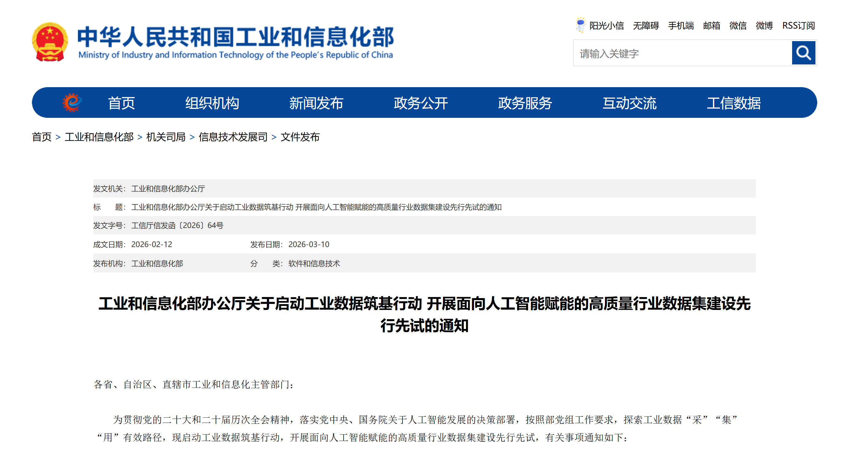Screen dimensions: 855x464
Task: Navigate to 互动交流 section
Action: (x=629, y=103)
